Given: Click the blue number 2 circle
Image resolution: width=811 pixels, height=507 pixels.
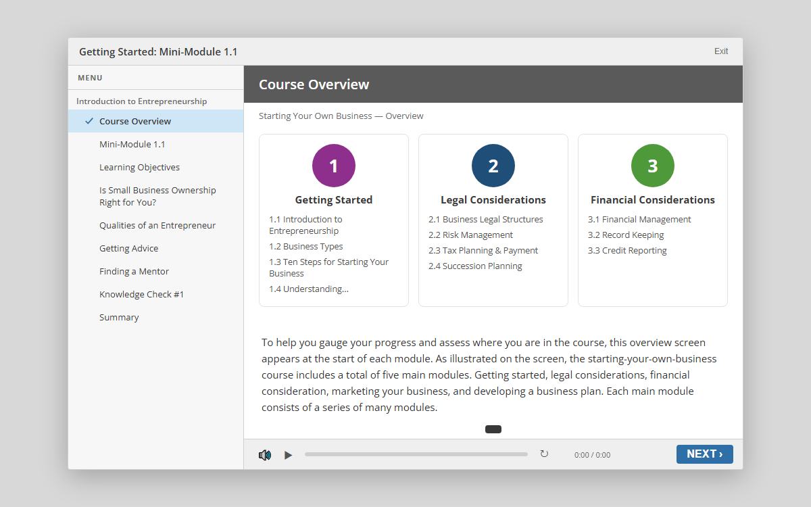Looking at the screenshot, I should tap(493, 166).
